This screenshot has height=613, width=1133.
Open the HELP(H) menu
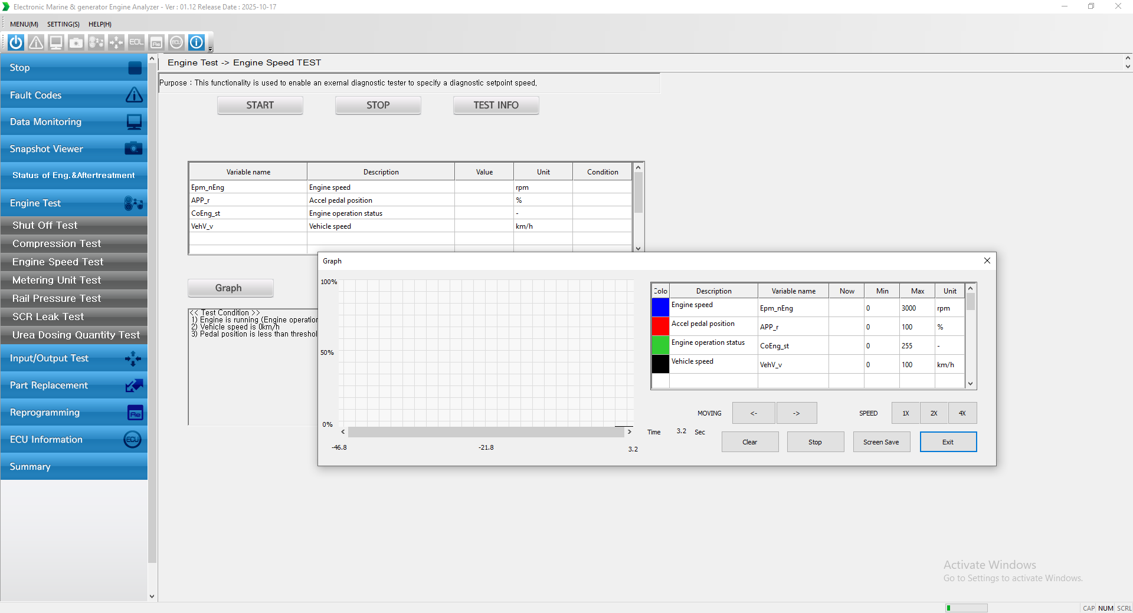pos(100,24)
